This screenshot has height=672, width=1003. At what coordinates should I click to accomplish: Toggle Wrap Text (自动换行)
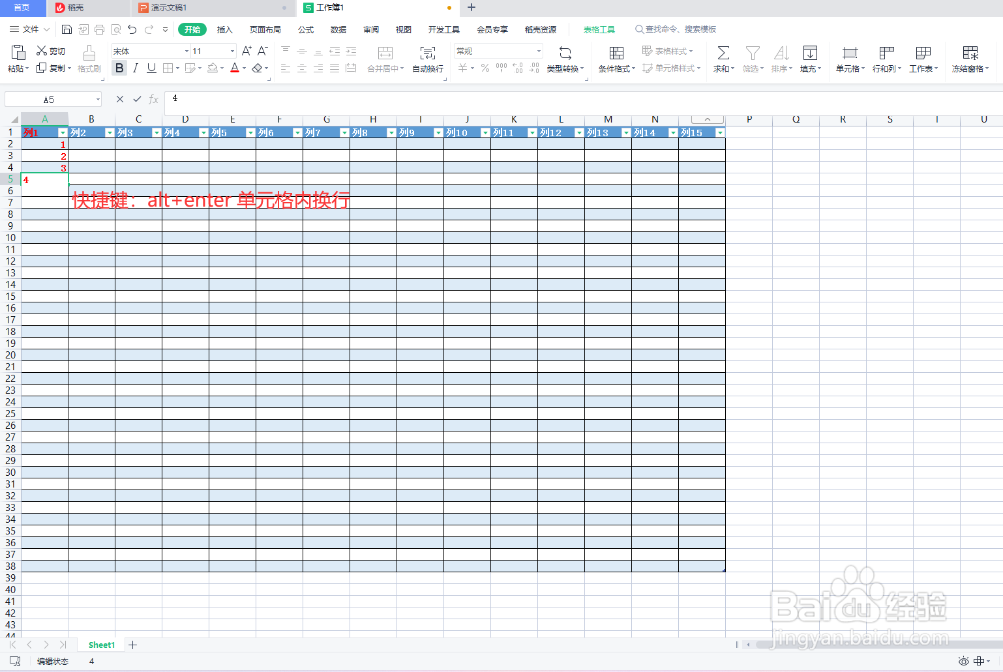click(428, 59)
